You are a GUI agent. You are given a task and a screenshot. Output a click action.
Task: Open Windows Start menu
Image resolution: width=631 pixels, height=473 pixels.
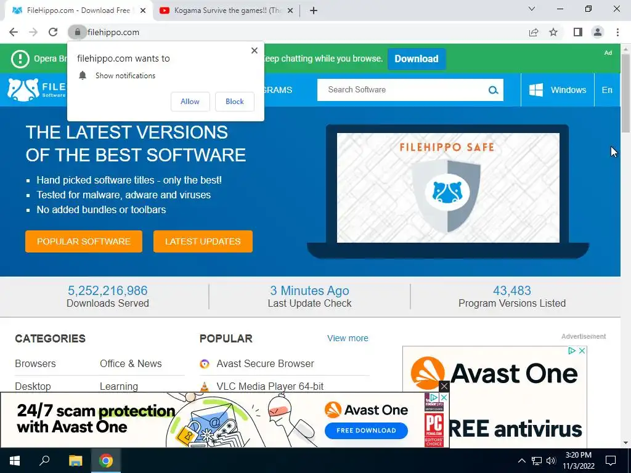[15, 461]
